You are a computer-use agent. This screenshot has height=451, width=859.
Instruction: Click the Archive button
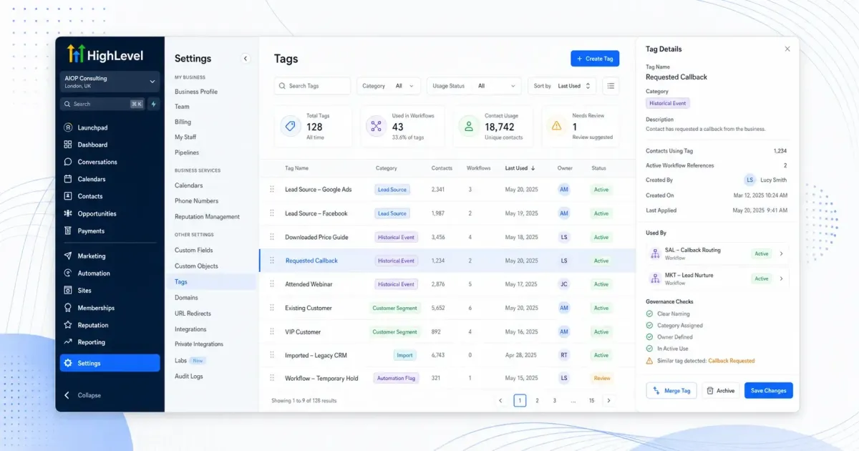(x=720, y=391)
